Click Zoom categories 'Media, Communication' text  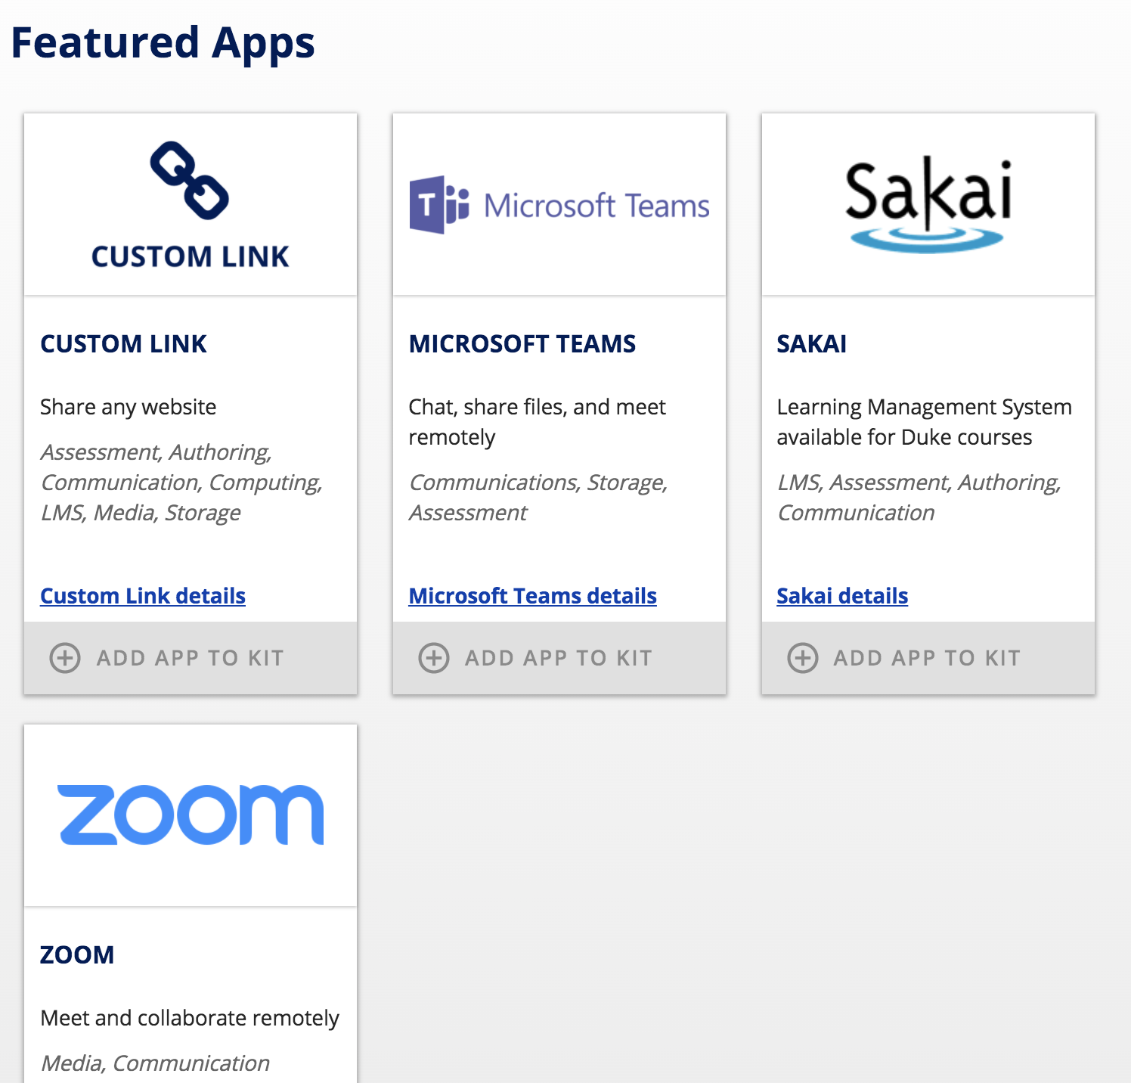(x=155, y=1063)
